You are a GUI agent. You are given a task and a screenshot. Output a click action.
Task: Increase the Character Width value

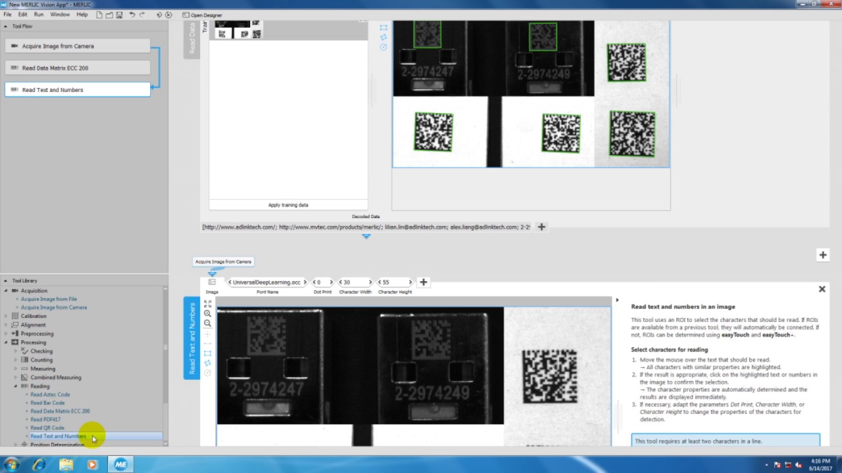point(370,282)
